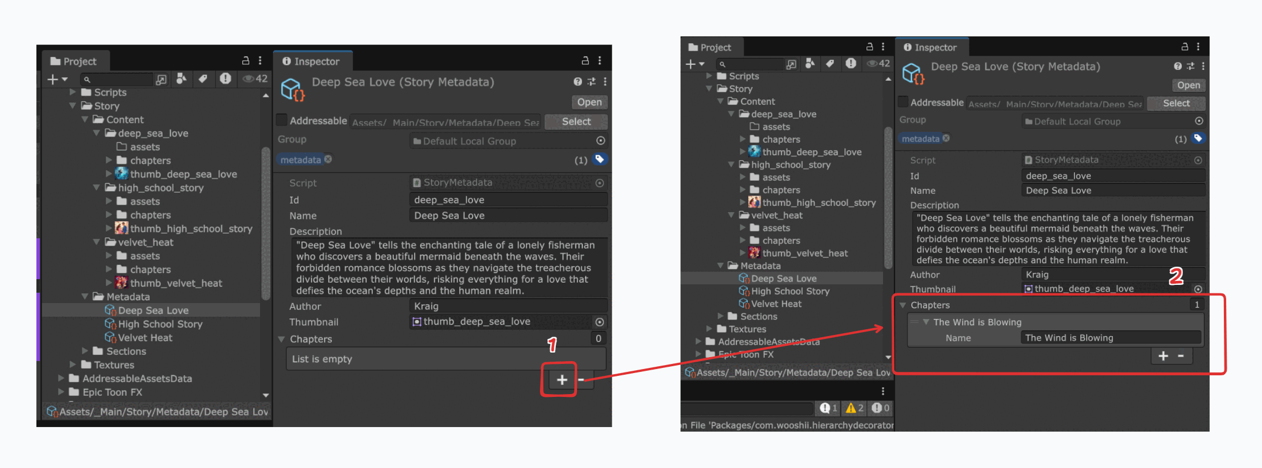Select Velvet Heat metadata in right Project tree

pyautogui.click(x=770, y=304)
